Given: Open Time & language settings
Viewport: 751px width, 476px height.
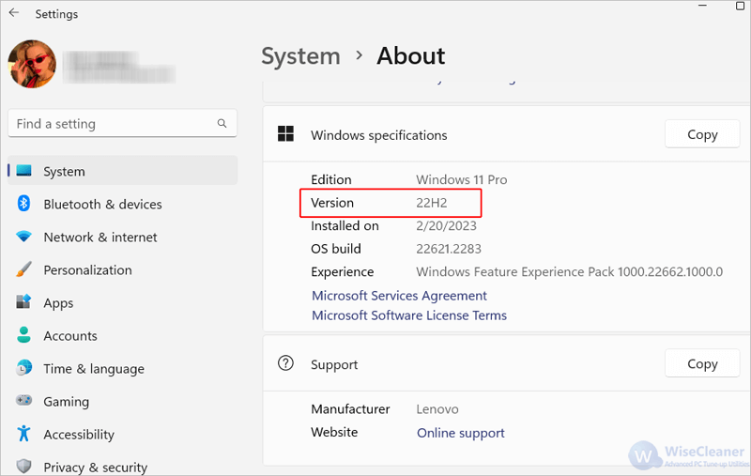Looking at the screenshot, I should pyautogui.click(x=123, y=369).
